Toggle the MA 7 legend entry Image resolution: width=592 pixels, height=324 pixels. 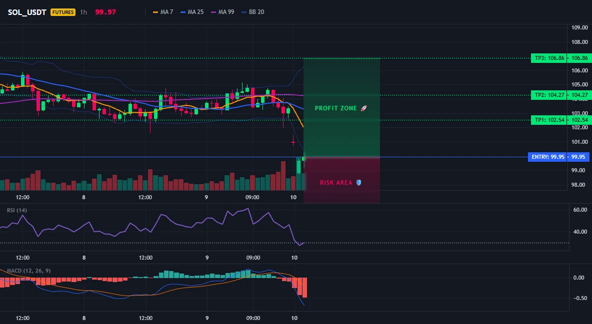[162, 12]
